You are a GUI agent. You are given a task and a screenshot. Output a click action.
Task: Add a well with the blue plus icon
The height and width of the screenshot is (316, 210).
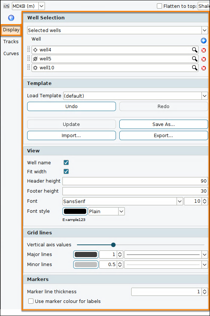coord(204,41)
